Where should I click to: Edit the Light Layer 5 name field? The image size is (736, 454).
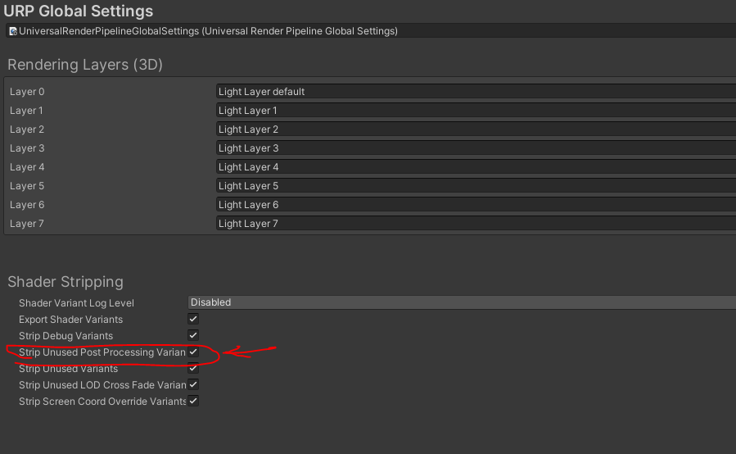click(x=475, y=186)
